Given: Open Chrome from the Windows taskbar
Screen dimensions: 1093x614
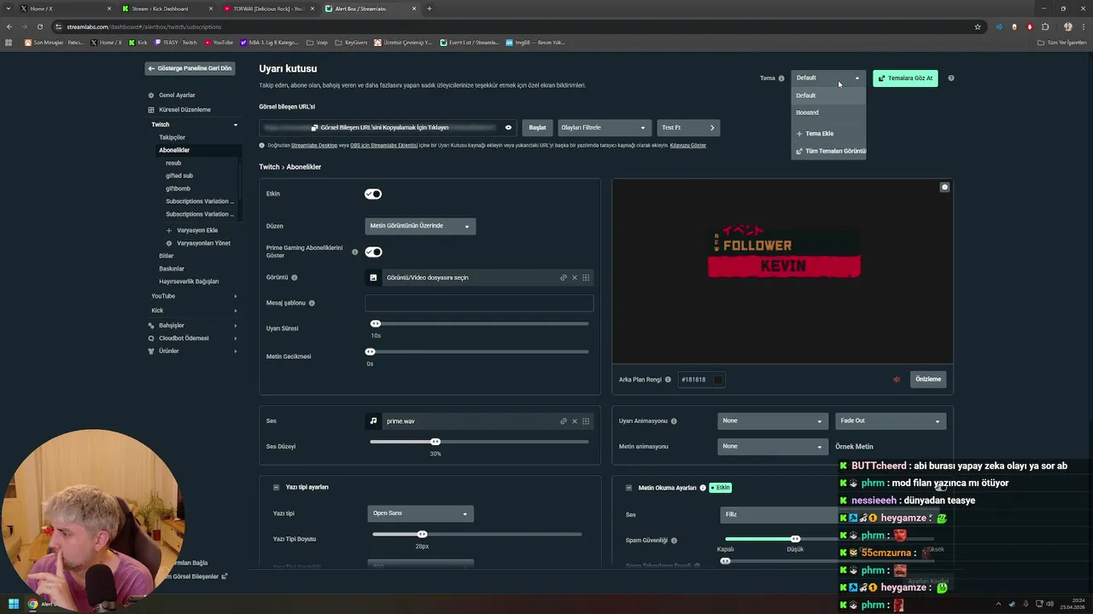Looking at the screenshot, I should (x=32, y=604).
